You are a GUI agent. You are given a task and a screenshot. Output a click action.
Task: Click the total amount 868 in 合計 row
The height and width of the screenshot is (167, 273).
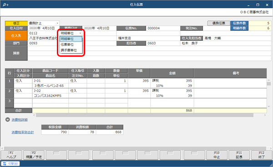click(172, 110)
